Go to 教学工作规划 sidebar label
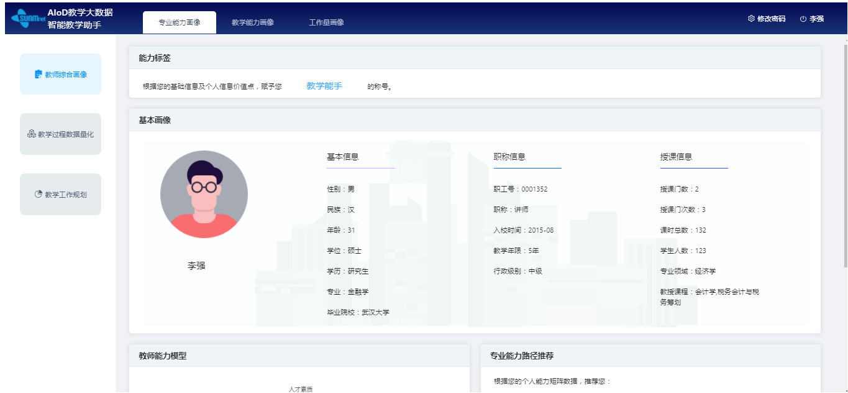The height and width of the screenshot is (393, 848). (x=66, y=195)
